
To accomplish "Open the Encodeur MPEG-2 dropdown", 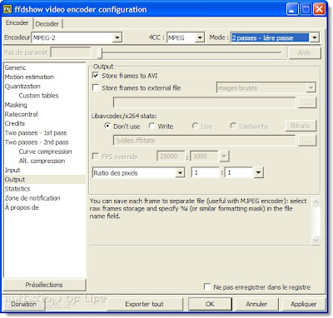I will click(117, 37).
